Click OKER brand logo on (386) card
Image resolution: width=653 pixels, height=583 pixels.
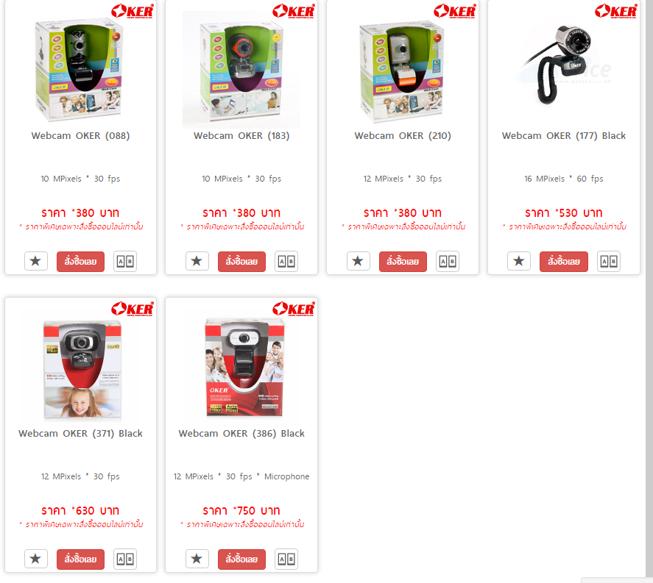294,309
